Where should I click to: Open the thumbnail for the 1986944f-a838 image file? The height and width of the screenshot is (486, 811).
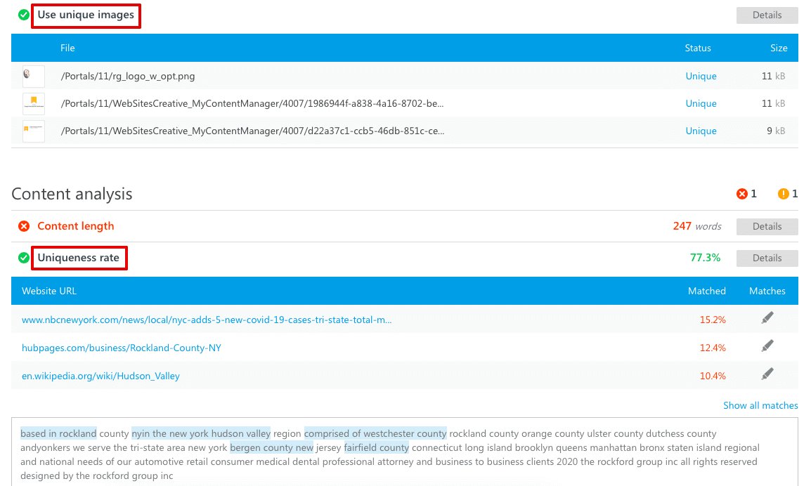click(x=34, y=103)
